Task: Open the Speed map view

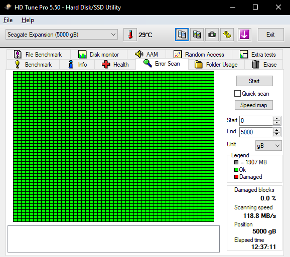Action: [x=254, y=105]
